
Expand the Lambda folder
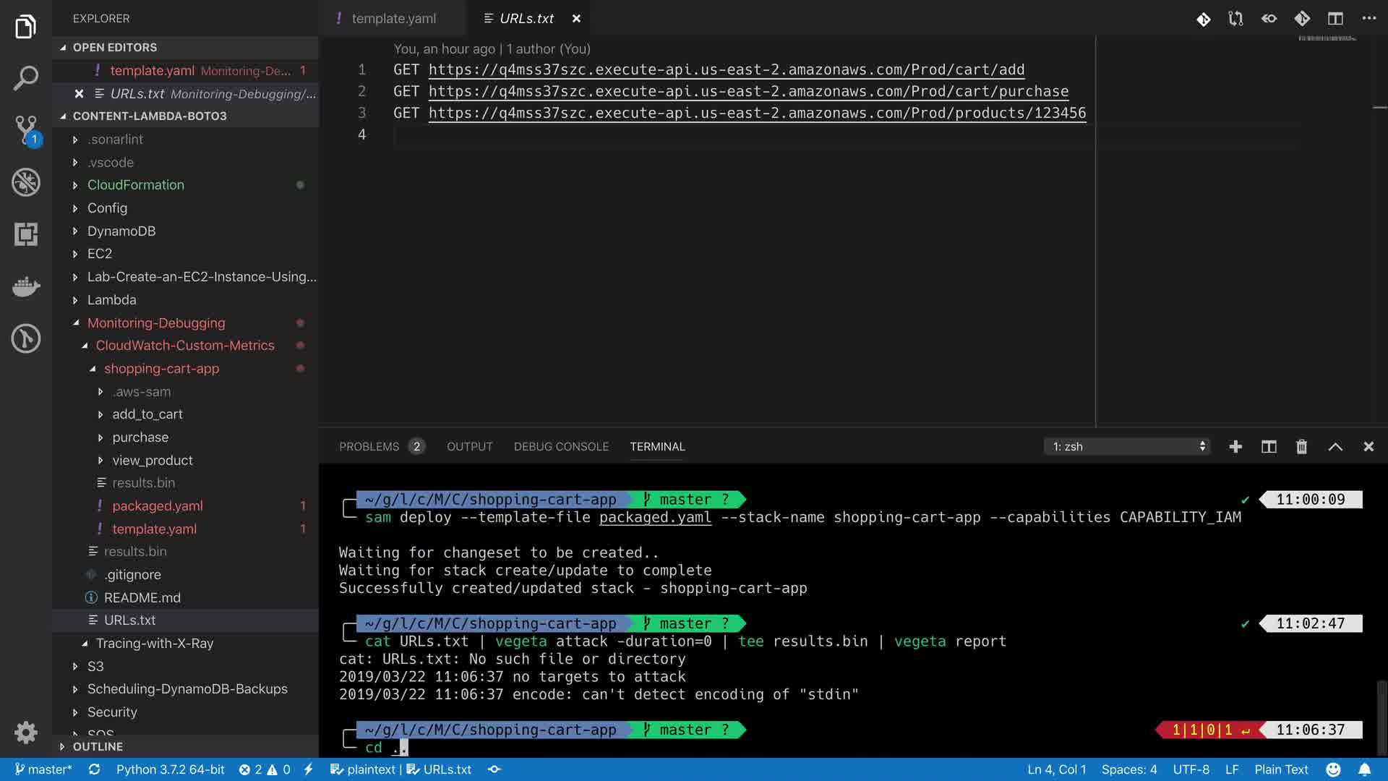coord(111,299)
